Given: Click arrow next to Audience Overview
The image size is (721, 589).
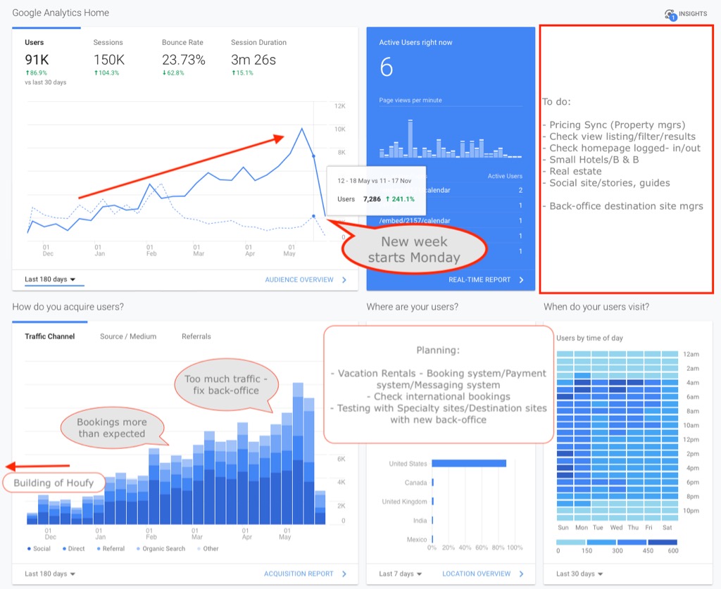Looking at the screenshot, I should point(344,279).
